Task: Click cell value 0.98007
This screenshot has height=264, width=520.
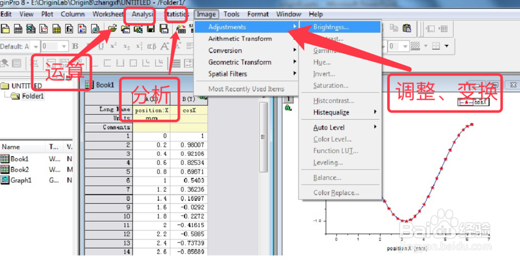Action: point(189,145)
